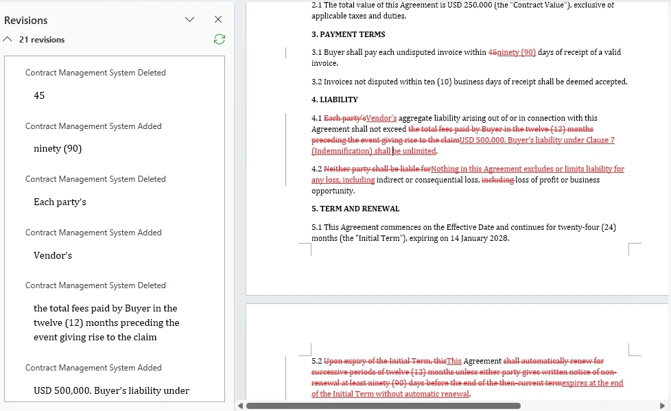Click the change bar beside clause 4.1
This screenshot has height=411, width=671.
[286, 150]
